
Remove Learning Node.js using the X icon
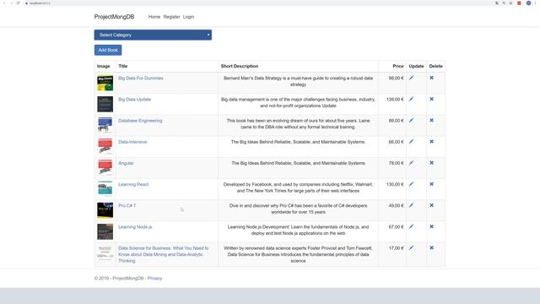pos(431,226)
